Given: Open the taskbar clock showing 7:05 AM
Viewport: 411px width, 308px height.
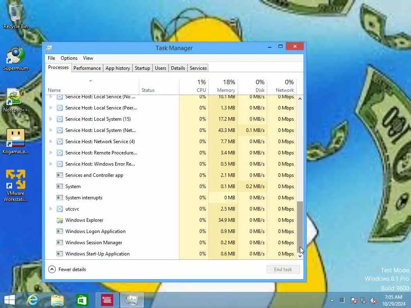Looking at the screenshot, I should pyautogui.click(x=393, y=300).
